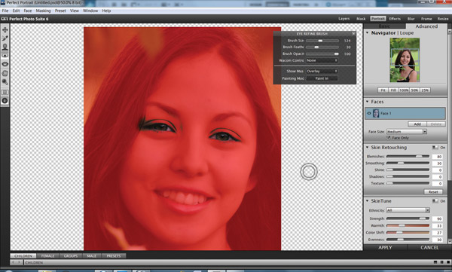Open the FEMALE presets tab
The image size is (452, 272).
48,256
